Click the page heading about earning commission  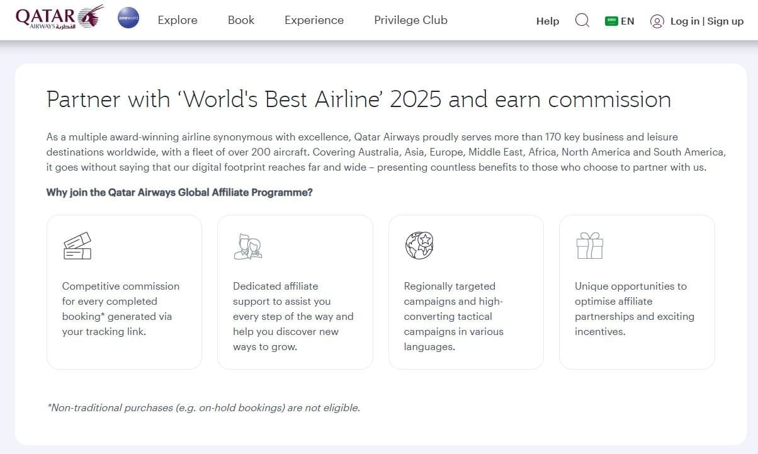click(x=359, y=99)
